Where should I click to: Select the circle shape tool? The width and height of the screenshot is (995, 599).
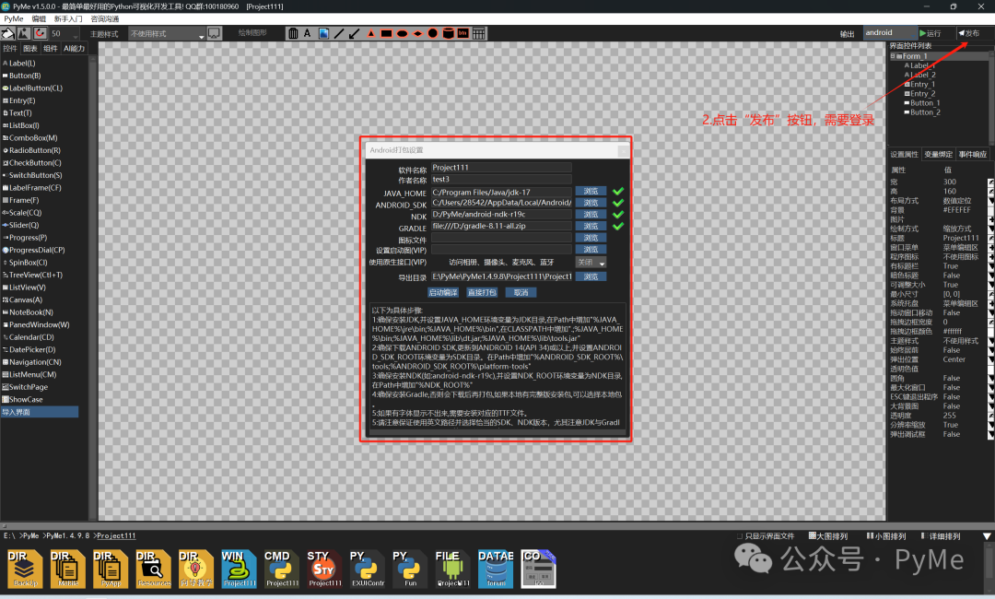click(433, 33)
